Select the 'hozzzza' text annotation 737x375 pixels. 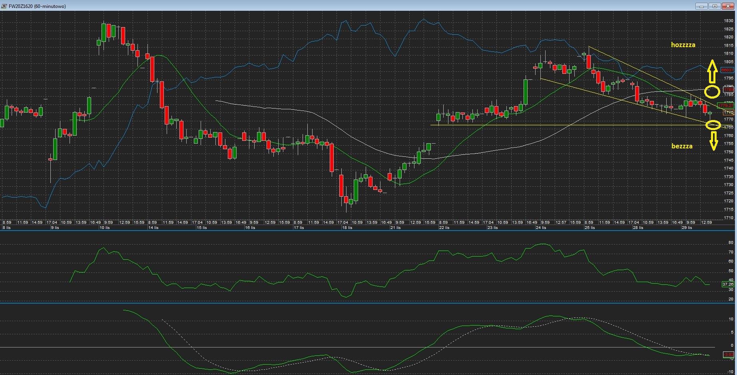pyautogui.click(x=683, y=45)
